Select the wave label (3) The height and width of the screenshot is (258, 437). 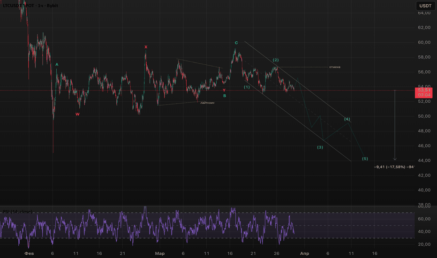pos(320,147)
